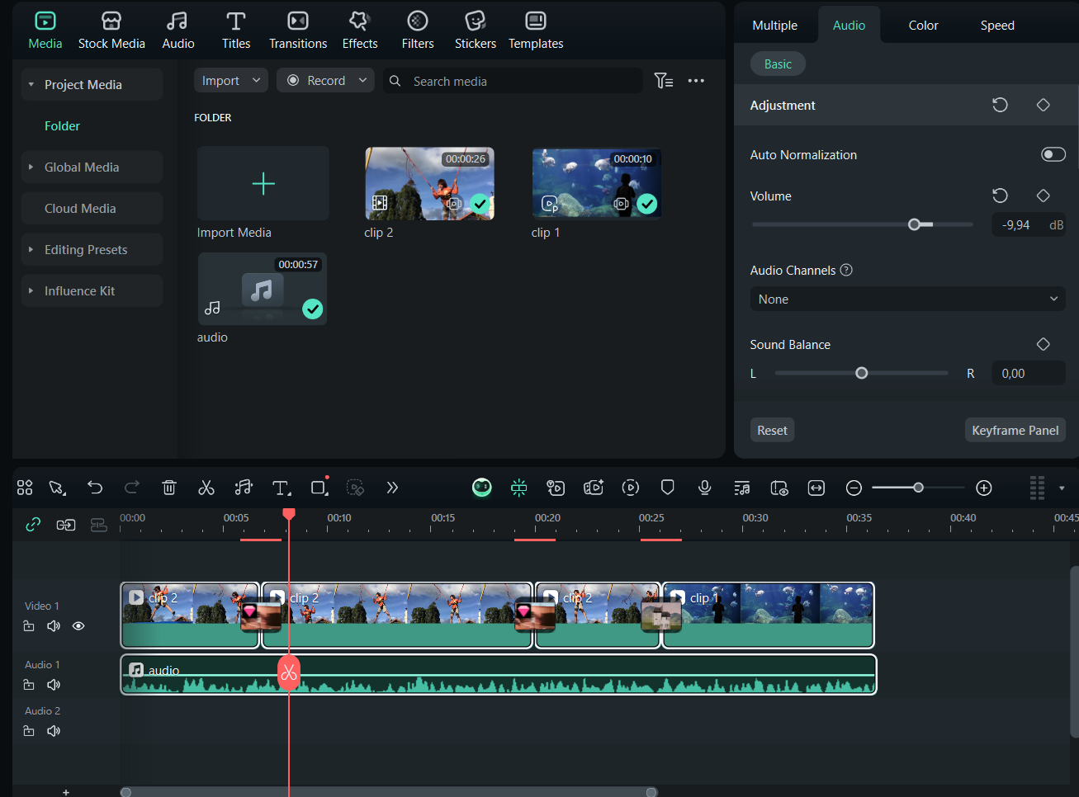Switch to the Color tab in the properties panel
Screen dimensions: 1079x797
click(922, 25)
